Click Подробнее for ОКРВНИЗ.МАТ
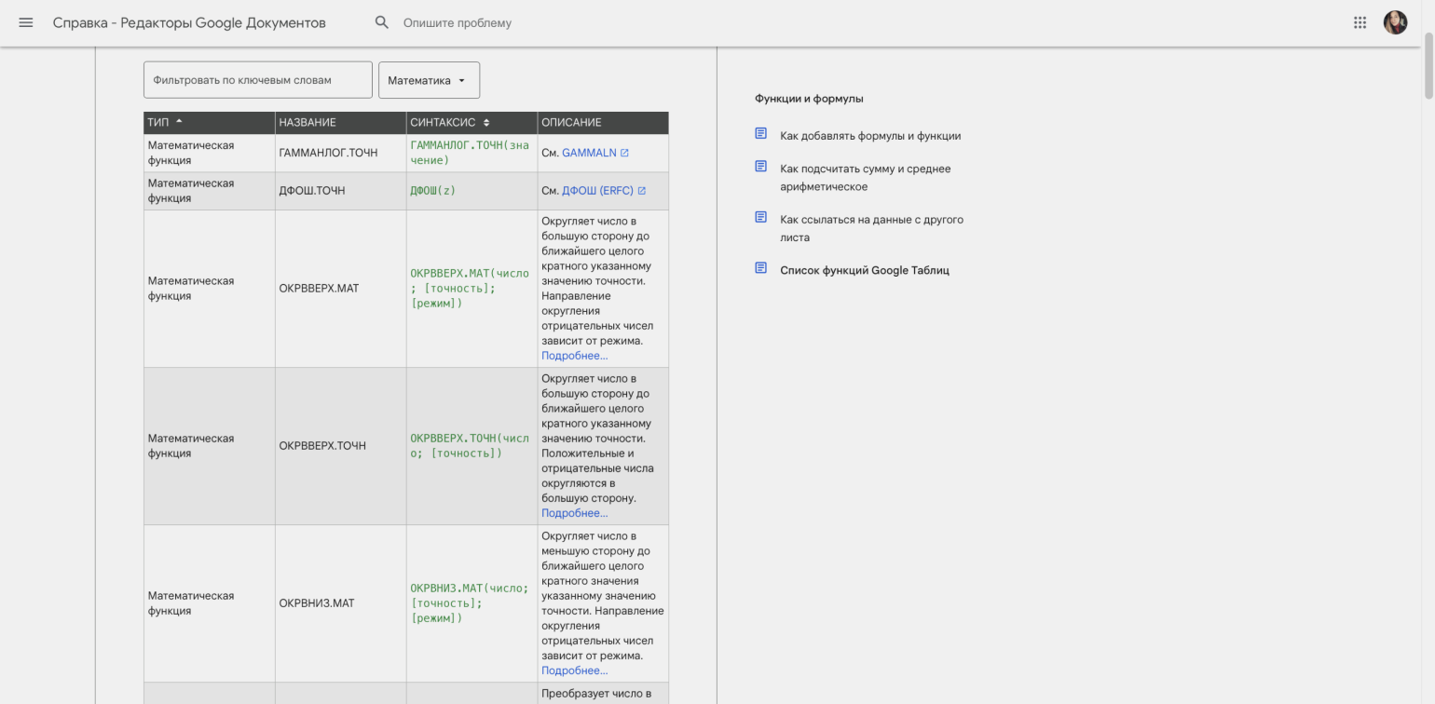This screenshot has height=704, width=1435. [574, 670]
